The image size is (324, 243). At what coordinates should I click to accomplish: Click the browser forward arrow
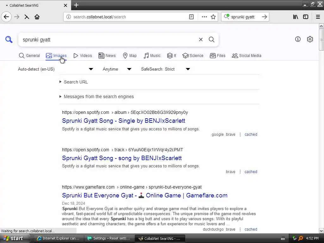click(17, 17)
